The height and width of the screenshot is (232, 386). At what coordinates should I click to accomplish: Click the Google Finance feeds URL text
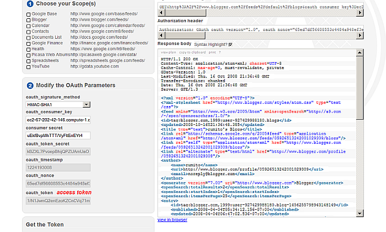coord(109,43)
